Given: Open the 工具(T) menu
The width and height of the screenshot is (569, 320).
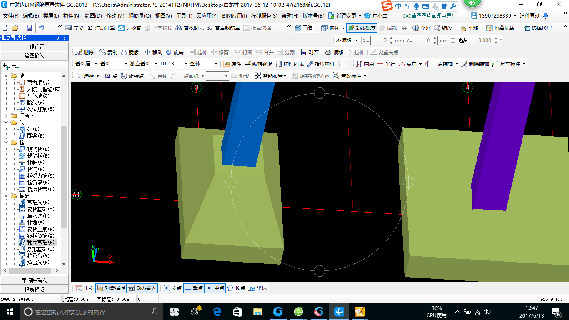Looking at the screenshot, I should click(x=184, y=16).
